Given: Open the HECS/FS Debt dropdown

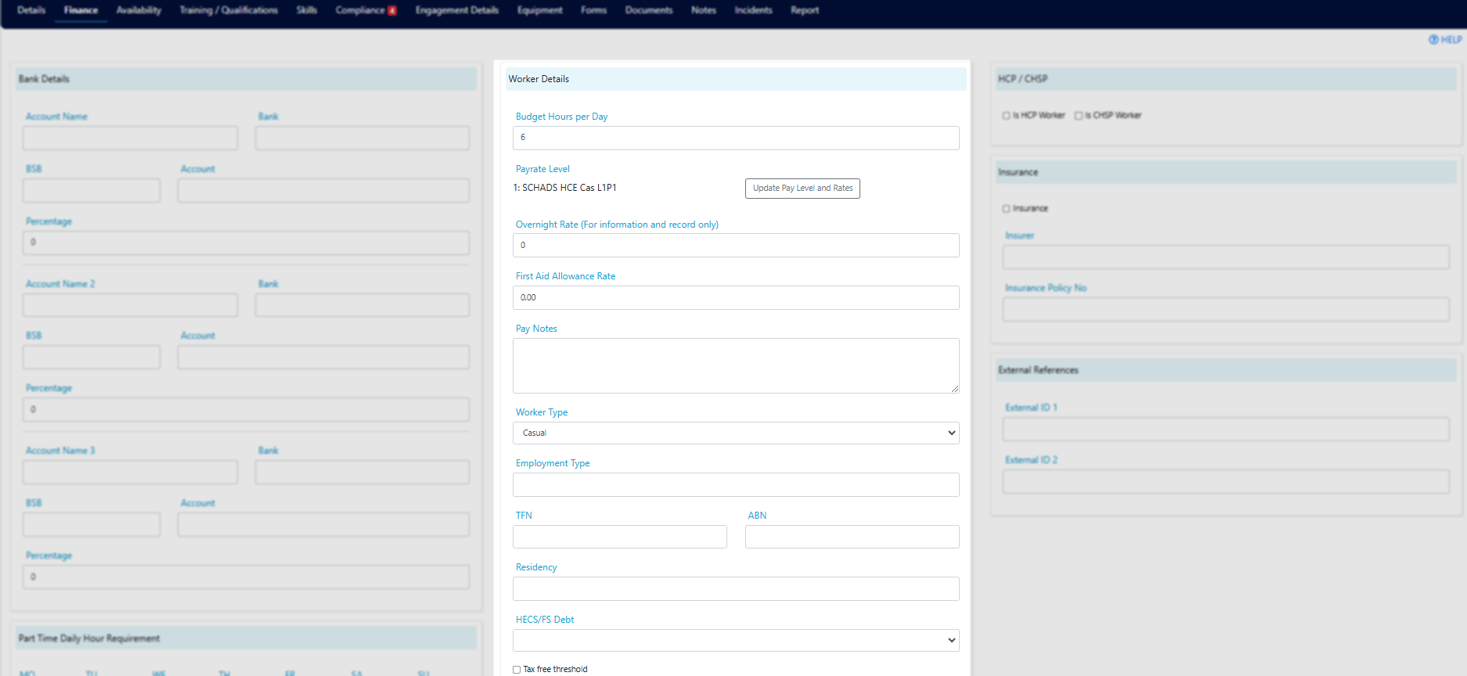Looking at the screenshot, I should click(x=736, y=640).
